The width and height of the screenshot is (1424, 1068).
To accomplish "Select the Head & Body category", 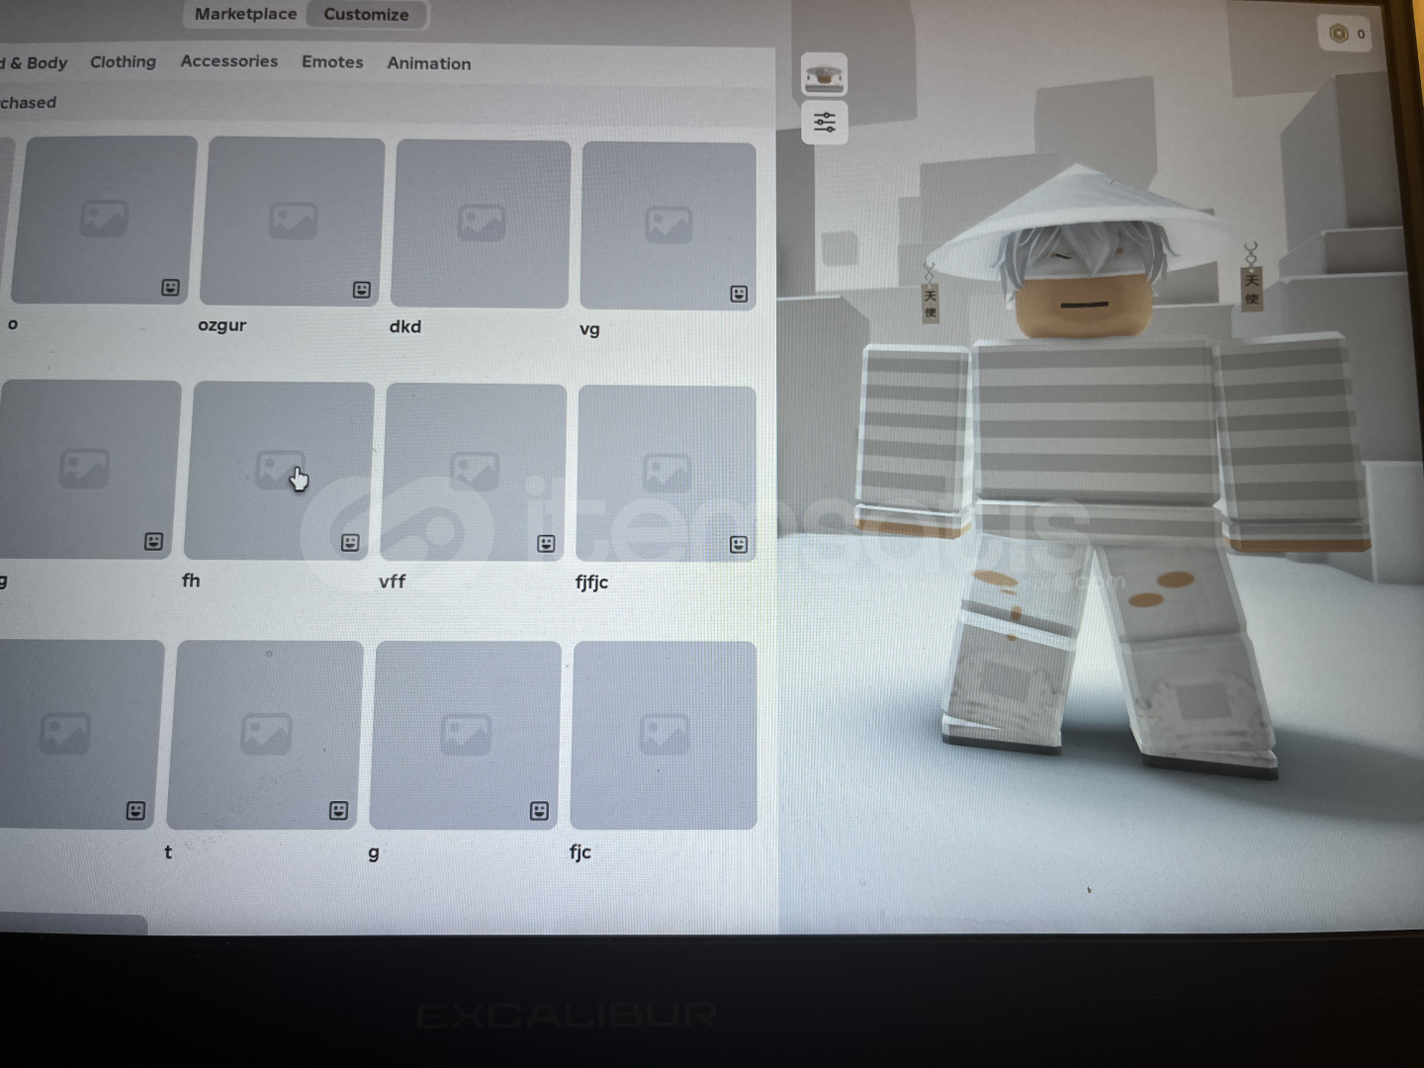I will click(34, 63).
